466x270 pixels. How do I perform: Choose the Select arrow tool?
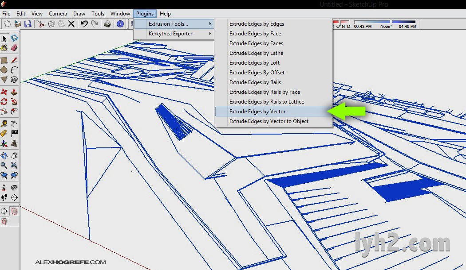[4, 38]
